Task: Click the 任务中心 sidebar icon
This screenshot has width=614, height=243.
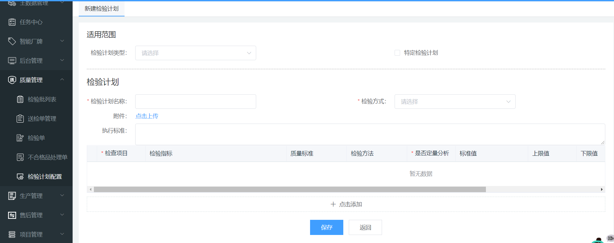Action: click(x=12, y=22)
